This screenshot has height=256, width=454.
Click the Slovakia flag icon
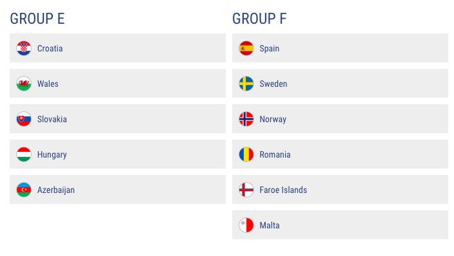coord(24,119)
